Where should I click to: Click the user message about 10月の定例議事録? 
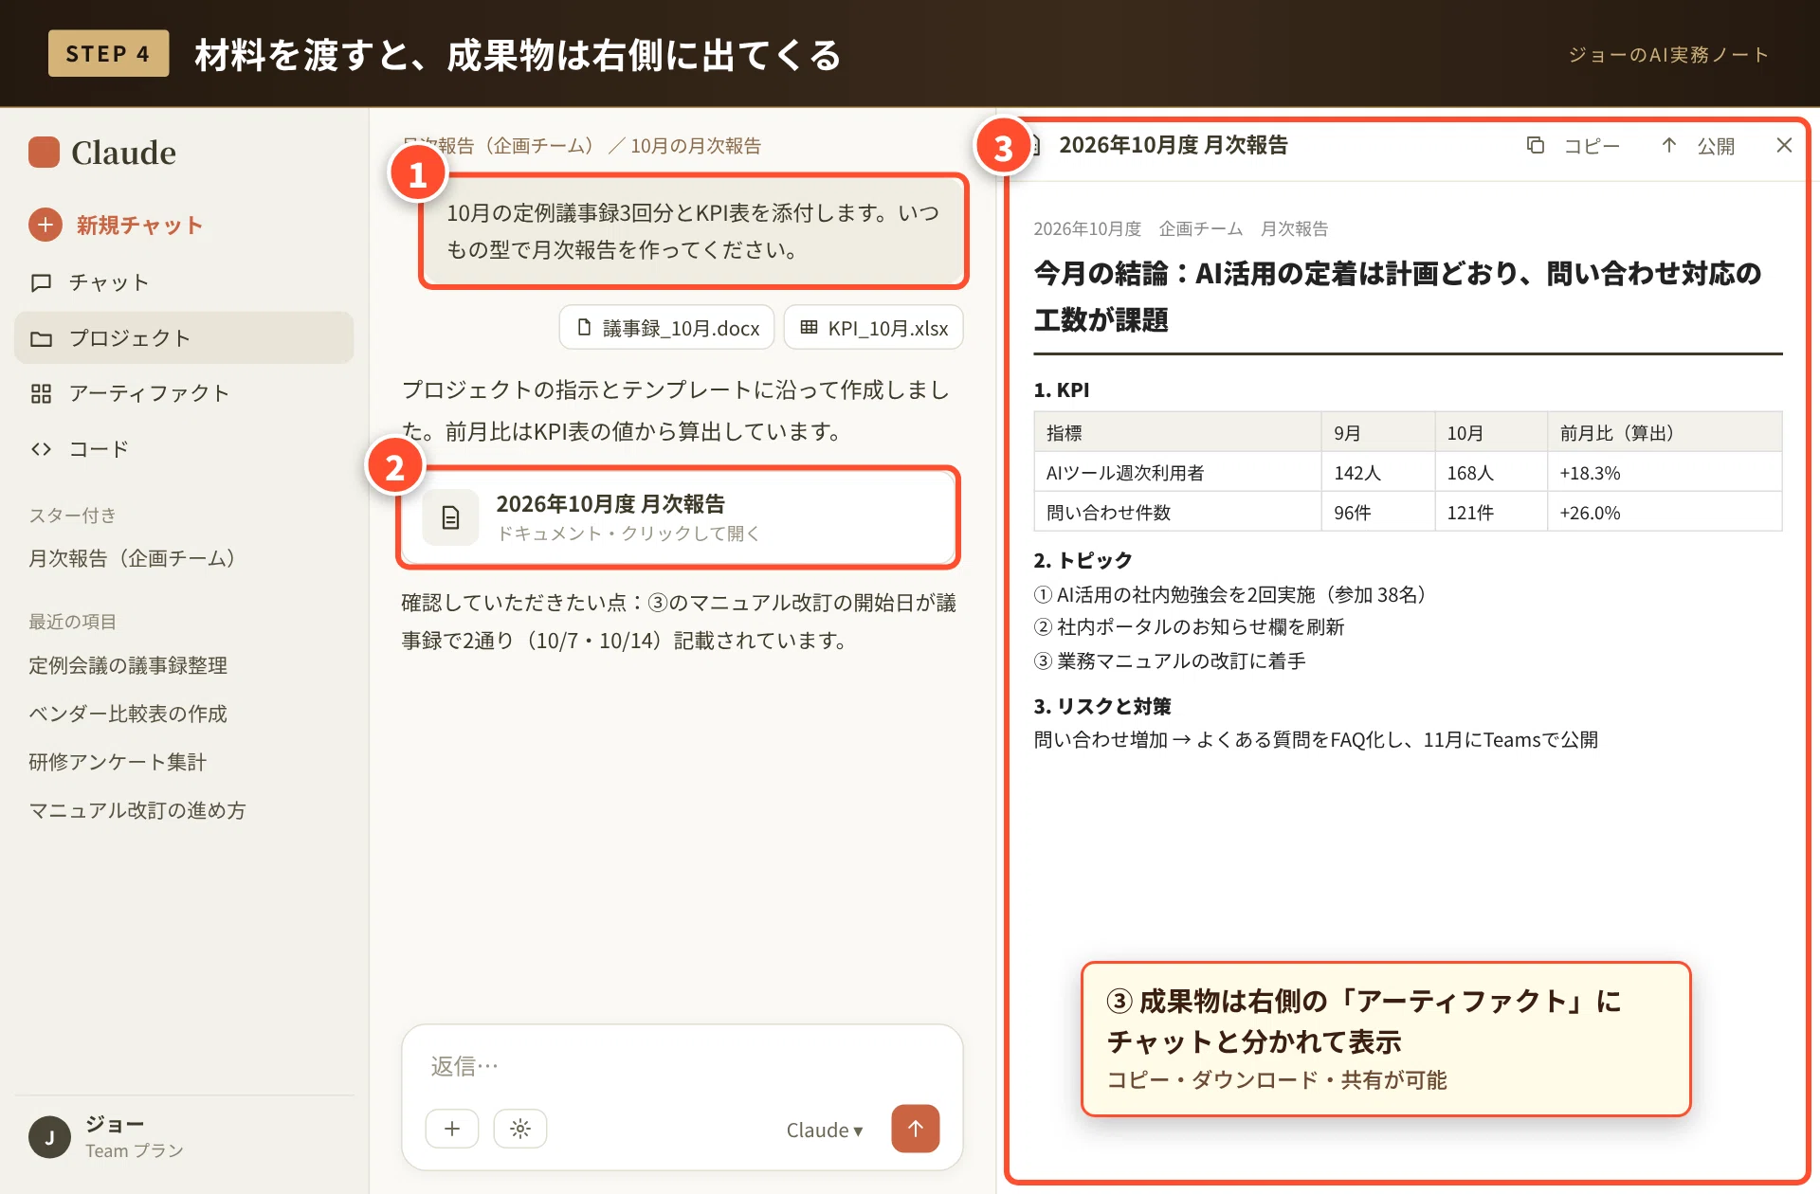693,231
